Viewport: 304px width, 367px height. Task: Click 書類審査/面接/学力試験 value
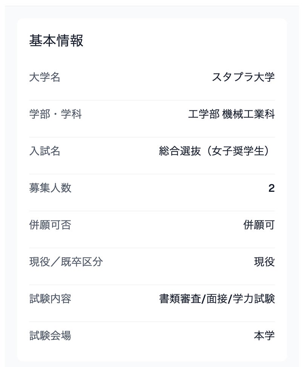pyautogui.click(x=217, y=299)
